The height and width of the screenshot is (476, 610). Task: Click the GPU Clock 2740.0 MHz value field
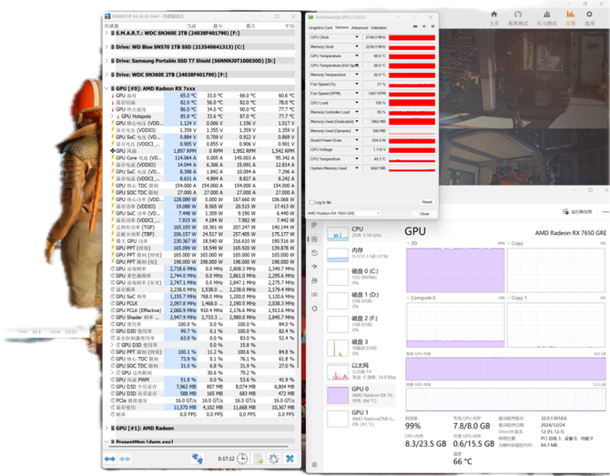point(374,37)
